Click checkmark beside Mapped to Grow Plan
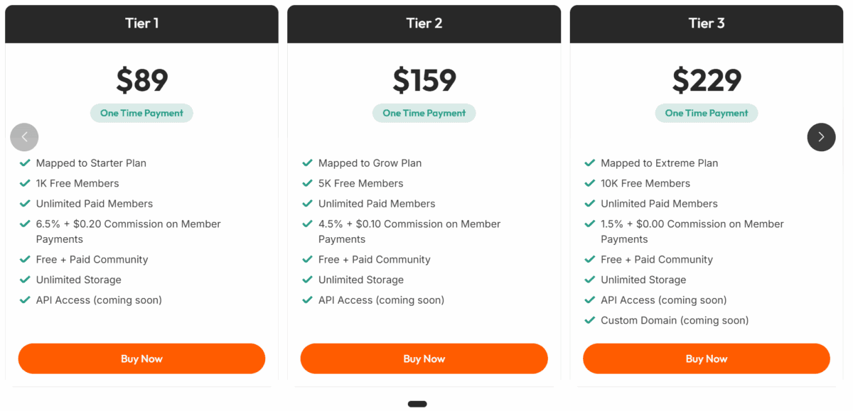 [307, 163]
